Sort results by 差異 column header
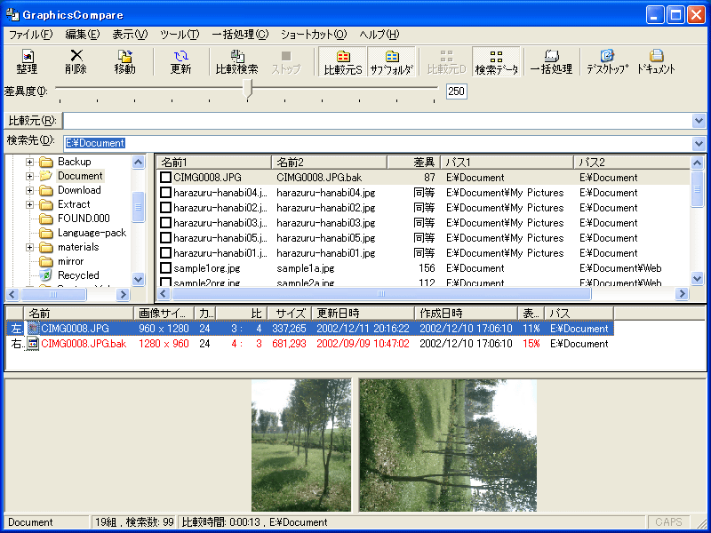The height and width of the screenshot is (533, 711). coord(414,162)
